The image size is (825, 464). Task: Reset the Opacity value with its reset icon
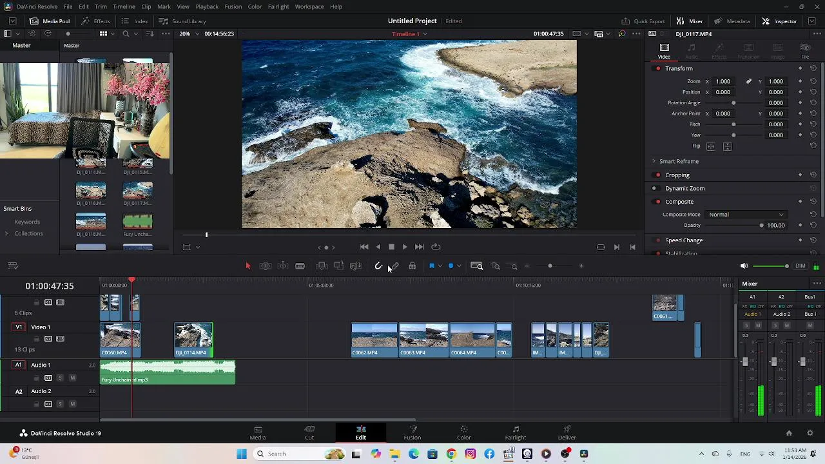813,226
